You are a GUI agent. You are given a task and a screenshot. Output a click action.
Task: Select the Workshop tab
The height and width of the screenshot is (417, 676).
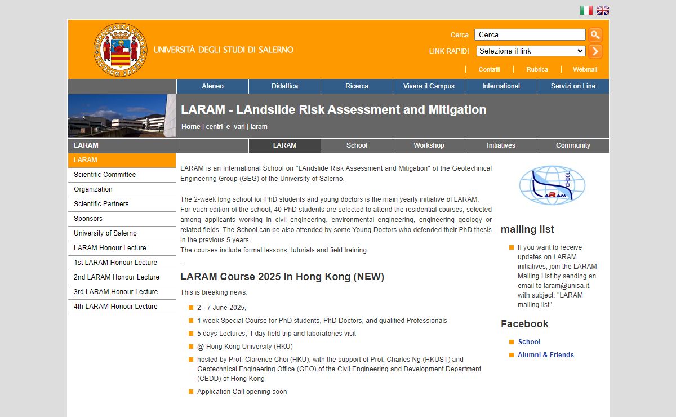coord(429,145)
